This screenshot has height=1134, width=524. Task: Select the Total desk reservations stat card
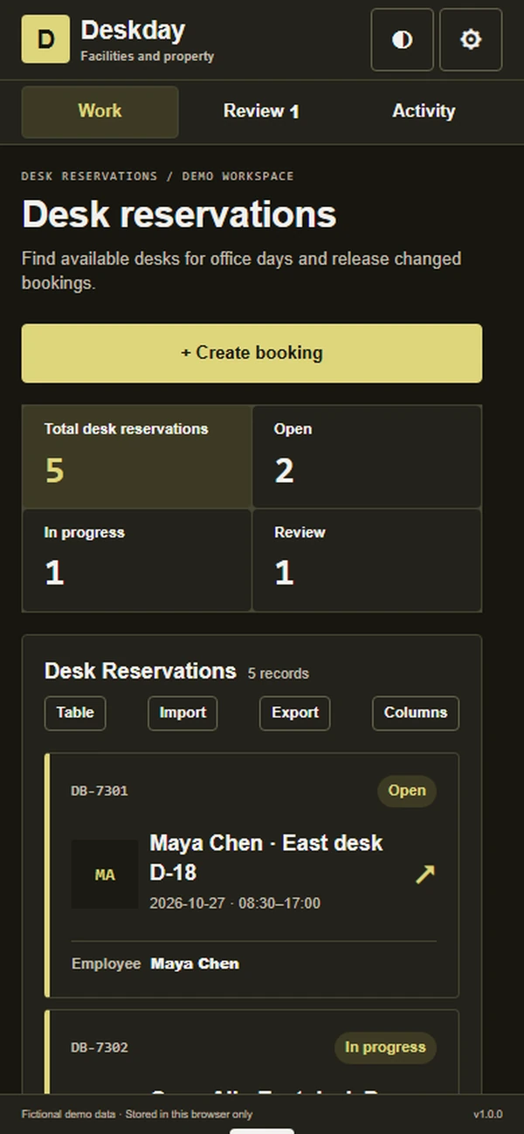coord(137,457)
